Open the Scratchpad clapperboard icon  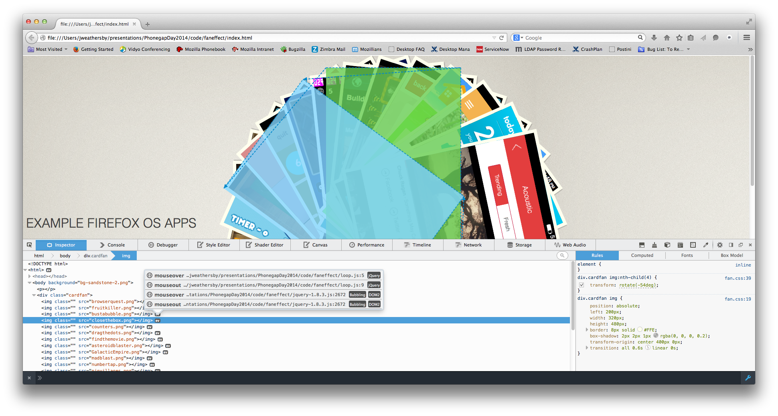point(680,245)
